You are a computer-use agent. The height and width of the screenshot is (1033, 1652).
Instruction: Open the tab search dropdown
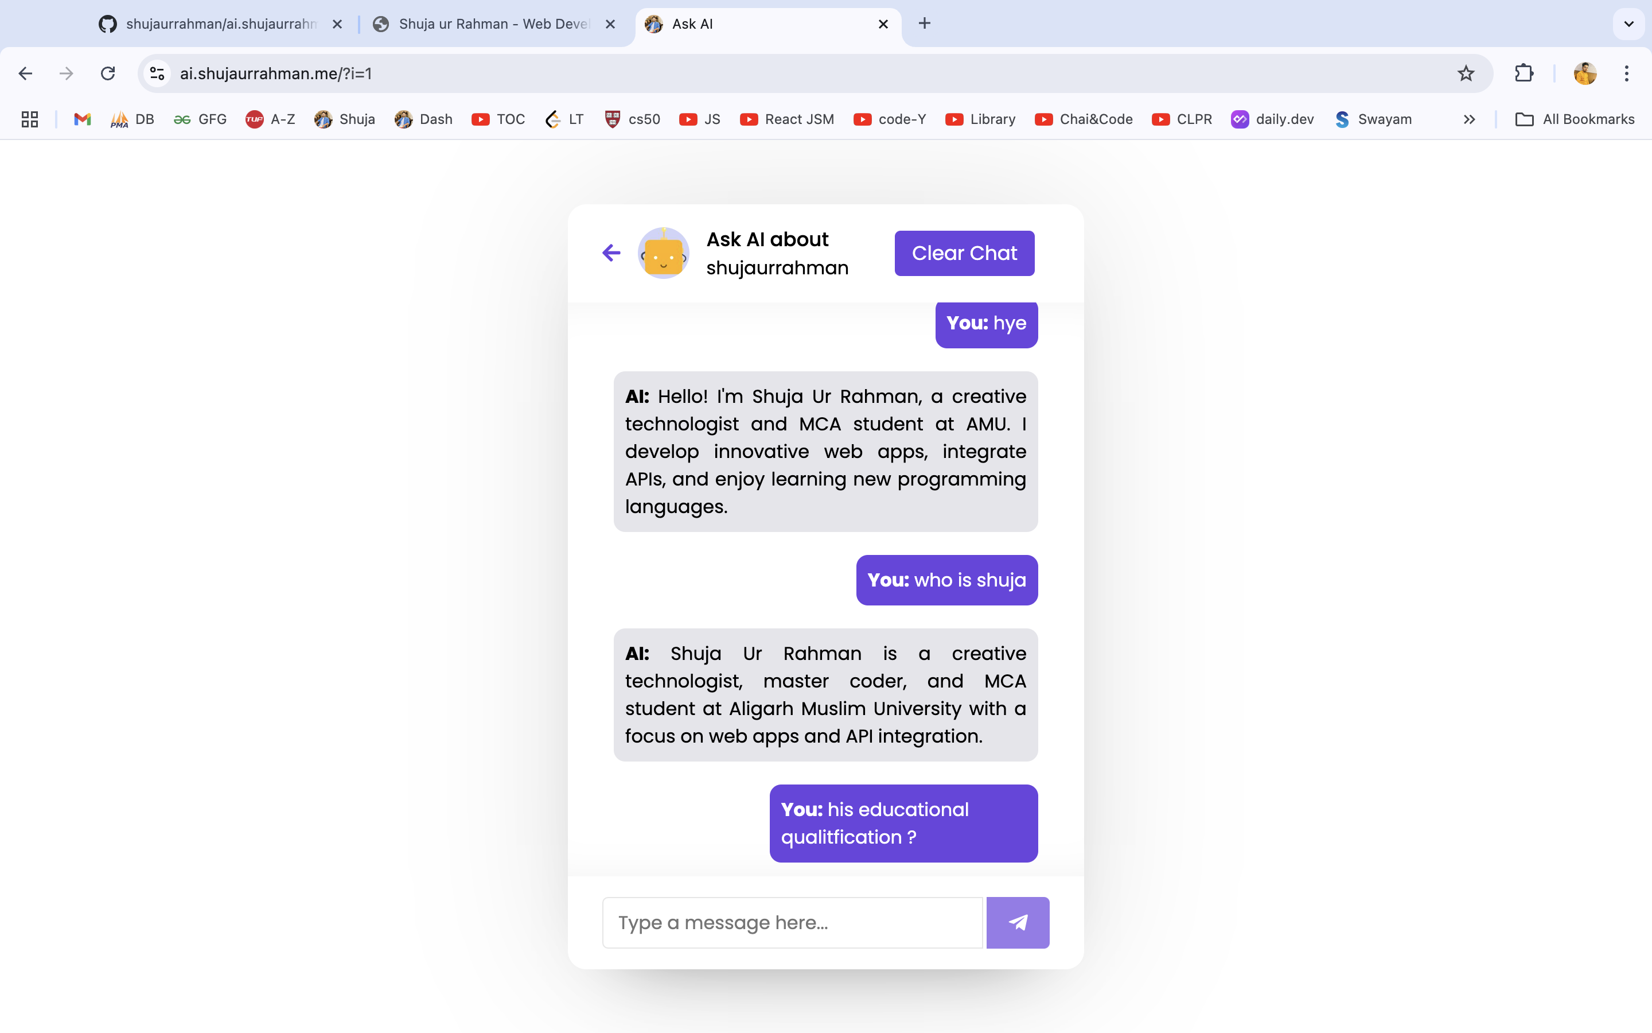point(1629,23)
